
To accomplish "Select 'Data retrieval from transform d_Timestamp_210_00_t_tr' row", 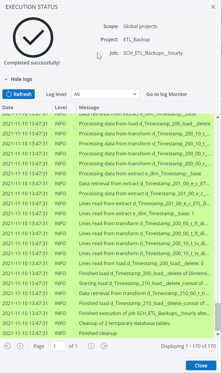I will pos(107,293).
